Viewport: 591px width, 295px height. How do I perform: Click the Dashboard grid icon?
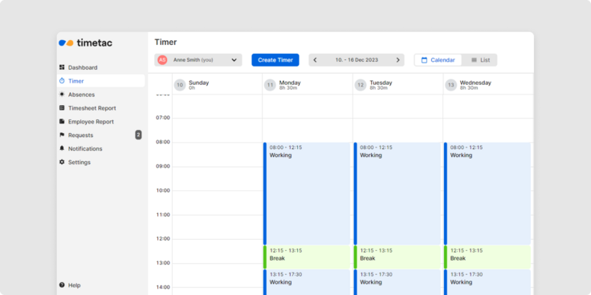[62, 67]
